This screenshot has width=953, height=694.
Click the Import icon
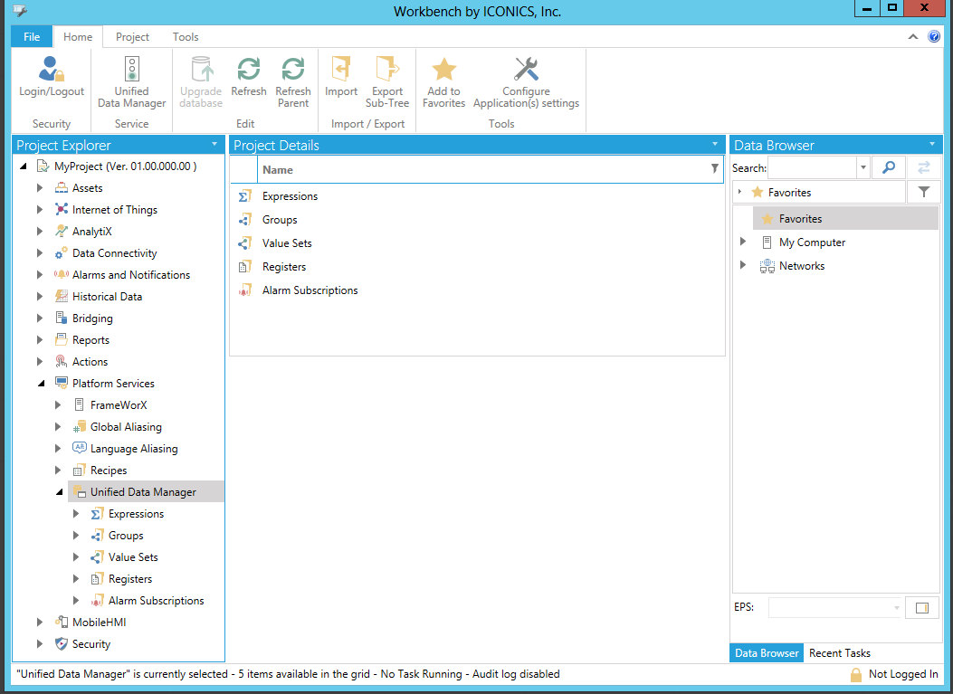(341, 71)
